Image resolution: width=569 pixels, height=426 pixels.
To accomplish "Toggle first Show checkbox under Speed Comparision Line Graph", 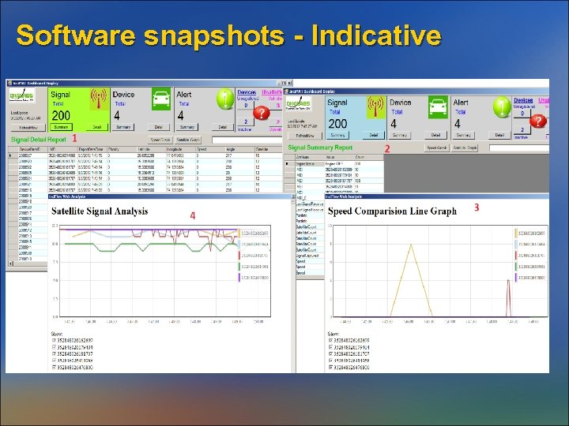I will click(x=330, y=341).
